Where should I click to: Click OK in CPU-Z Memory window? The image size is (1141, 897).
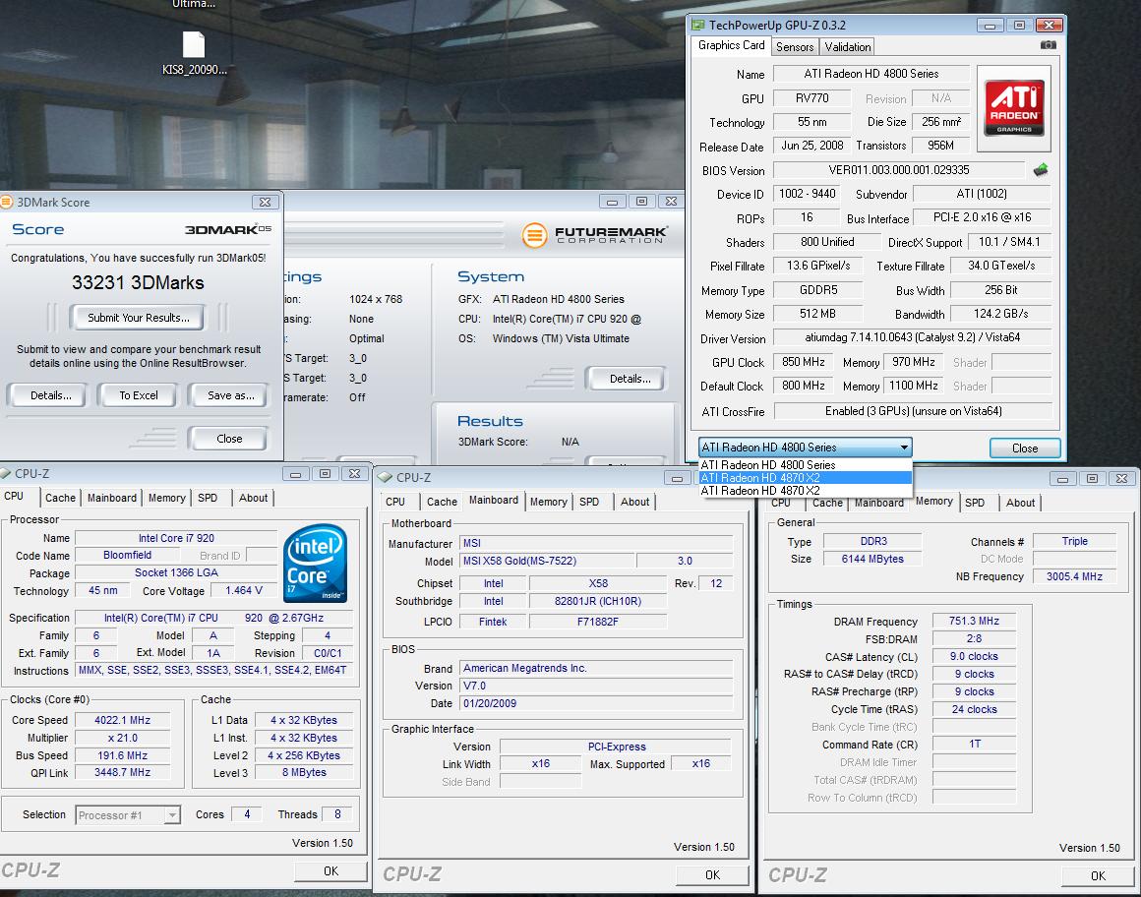1098,876
